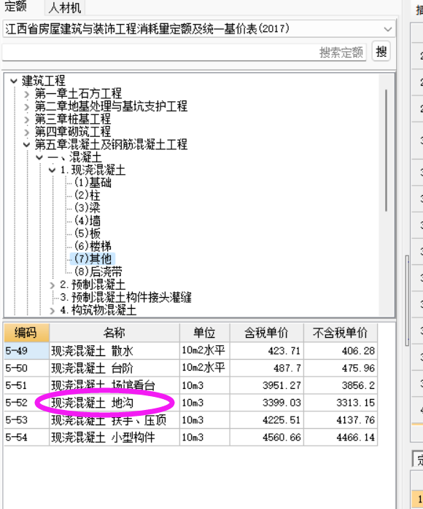Select 第一章土石方工程 tree item
The width and height of the screenshot is (423, 509).
pos(78,94)
